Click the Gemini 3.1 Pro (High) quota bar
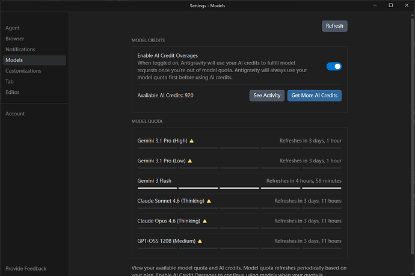Image resolution: width=415 pixels, height=276 pixels. [239, 148]
